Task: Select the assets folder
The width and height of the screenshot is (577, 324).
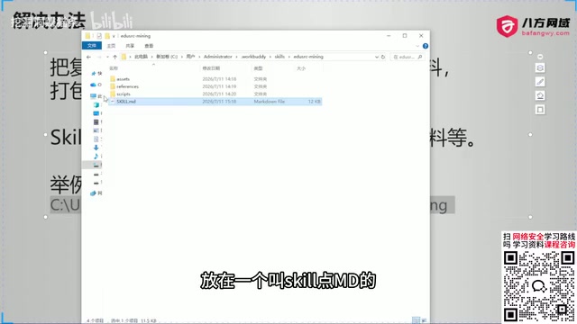Action: click(x=123, y=79)
